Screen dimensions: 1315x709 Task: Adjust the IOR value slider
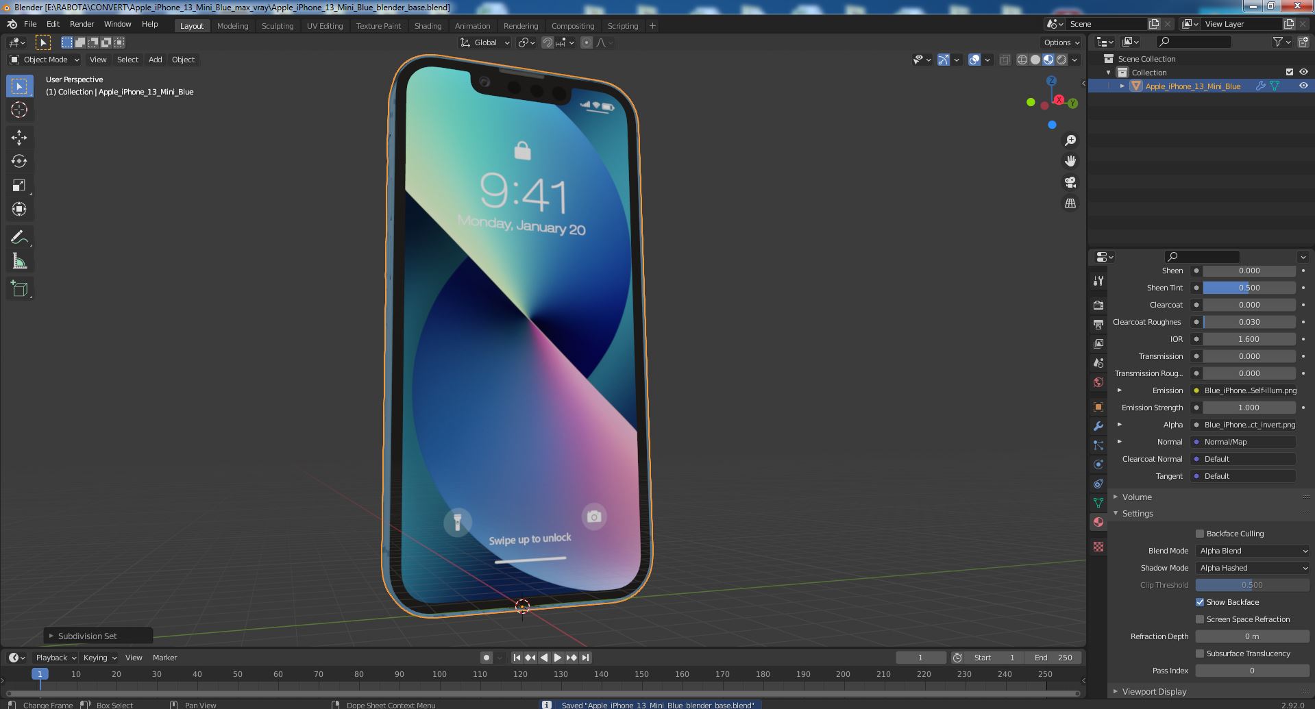tap(1249, 339)
